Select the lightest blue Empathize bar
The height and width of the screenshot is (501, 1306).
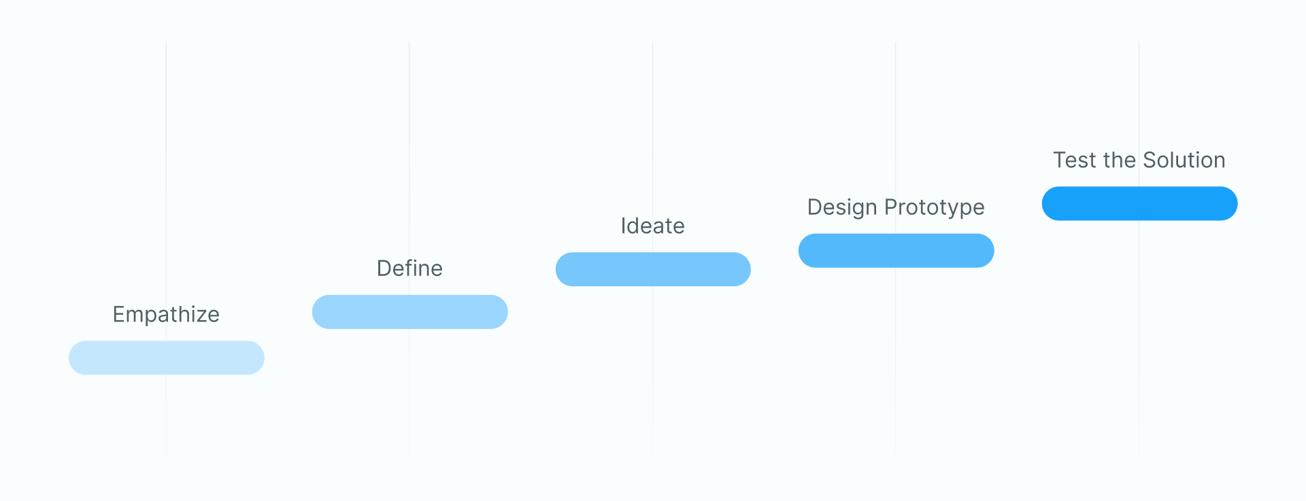(x=167, y=358)
